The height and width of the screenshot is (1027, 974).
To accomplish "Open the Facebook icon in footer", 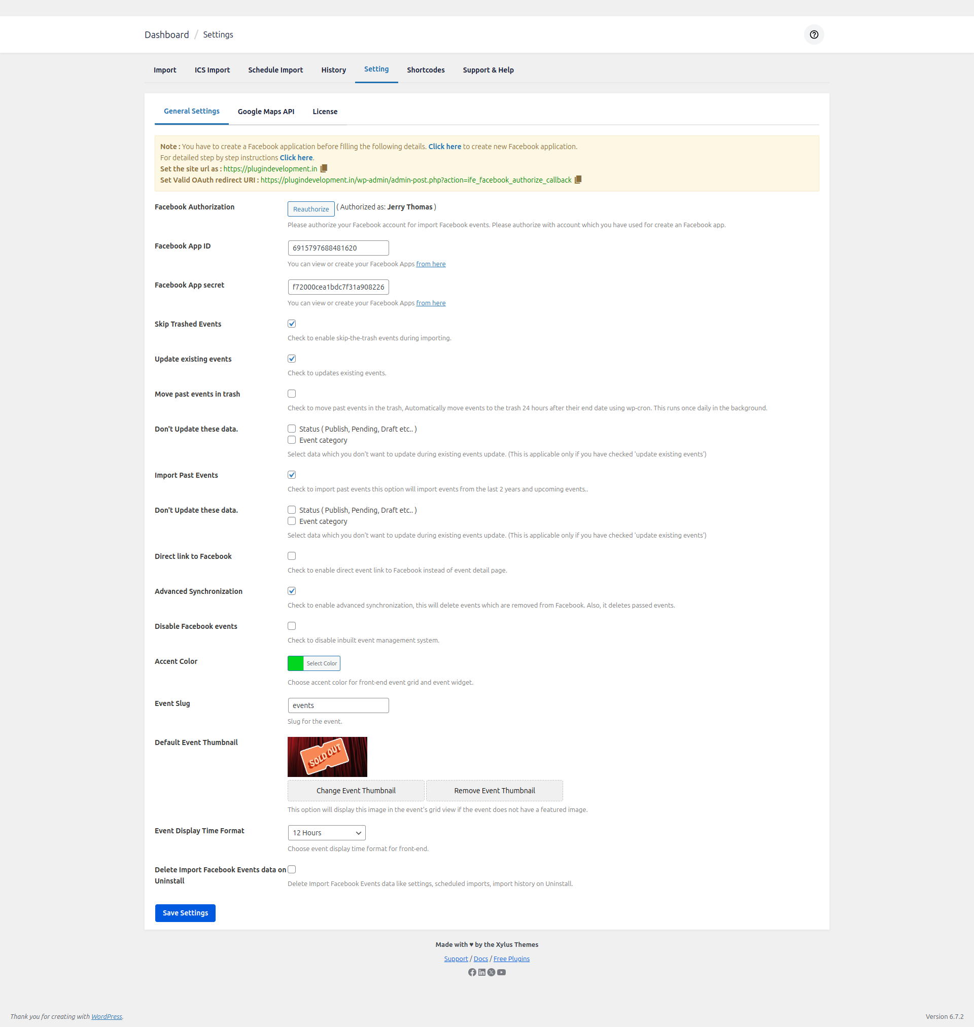I will pyautogui.click(x=472, y=973).
